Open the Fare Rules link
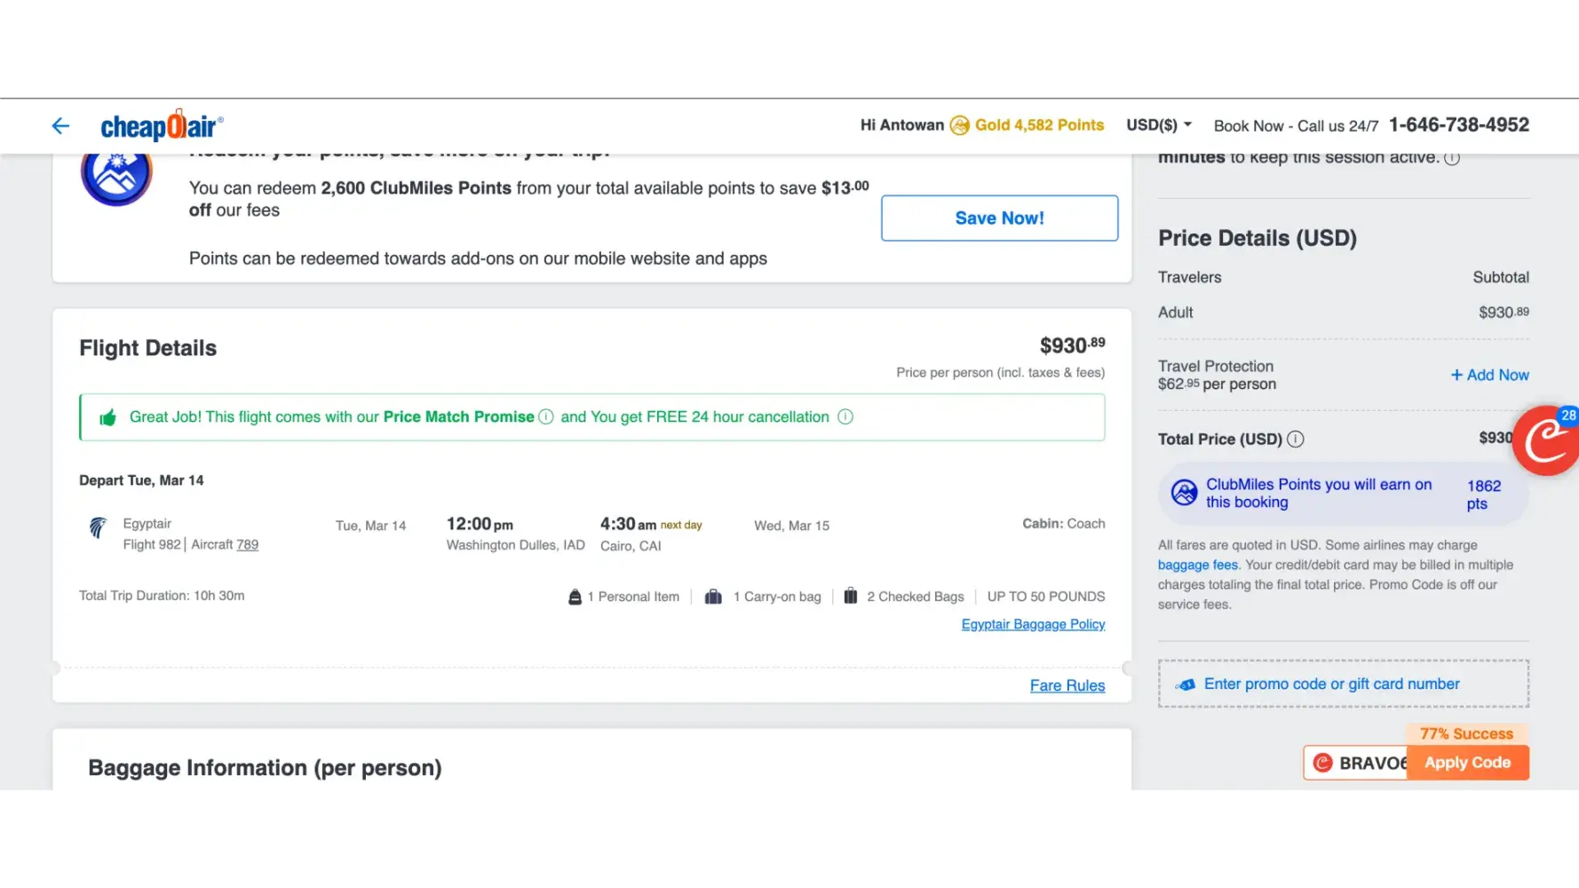 (1067, 686)
